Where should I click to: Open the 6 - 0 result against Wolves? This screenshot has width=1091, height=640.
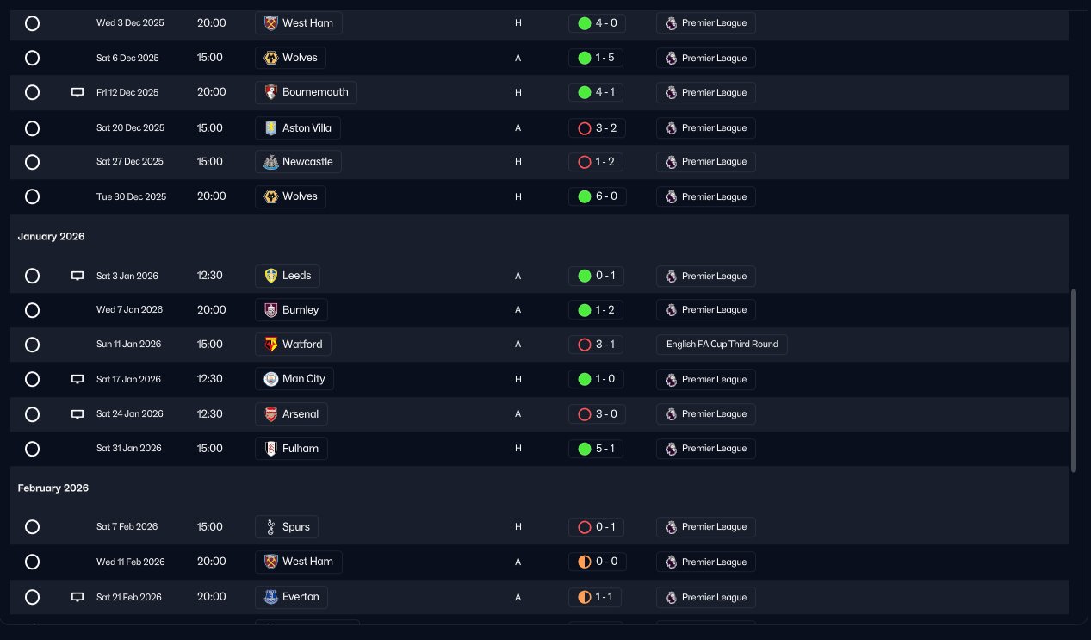(597, 196)
